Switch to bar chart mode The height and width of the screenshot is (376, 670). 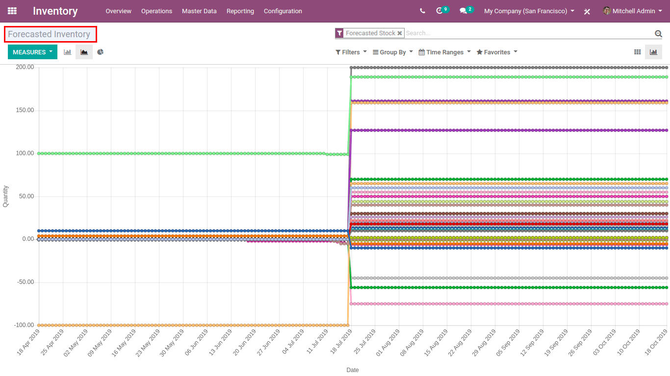(x=67, y=52)
